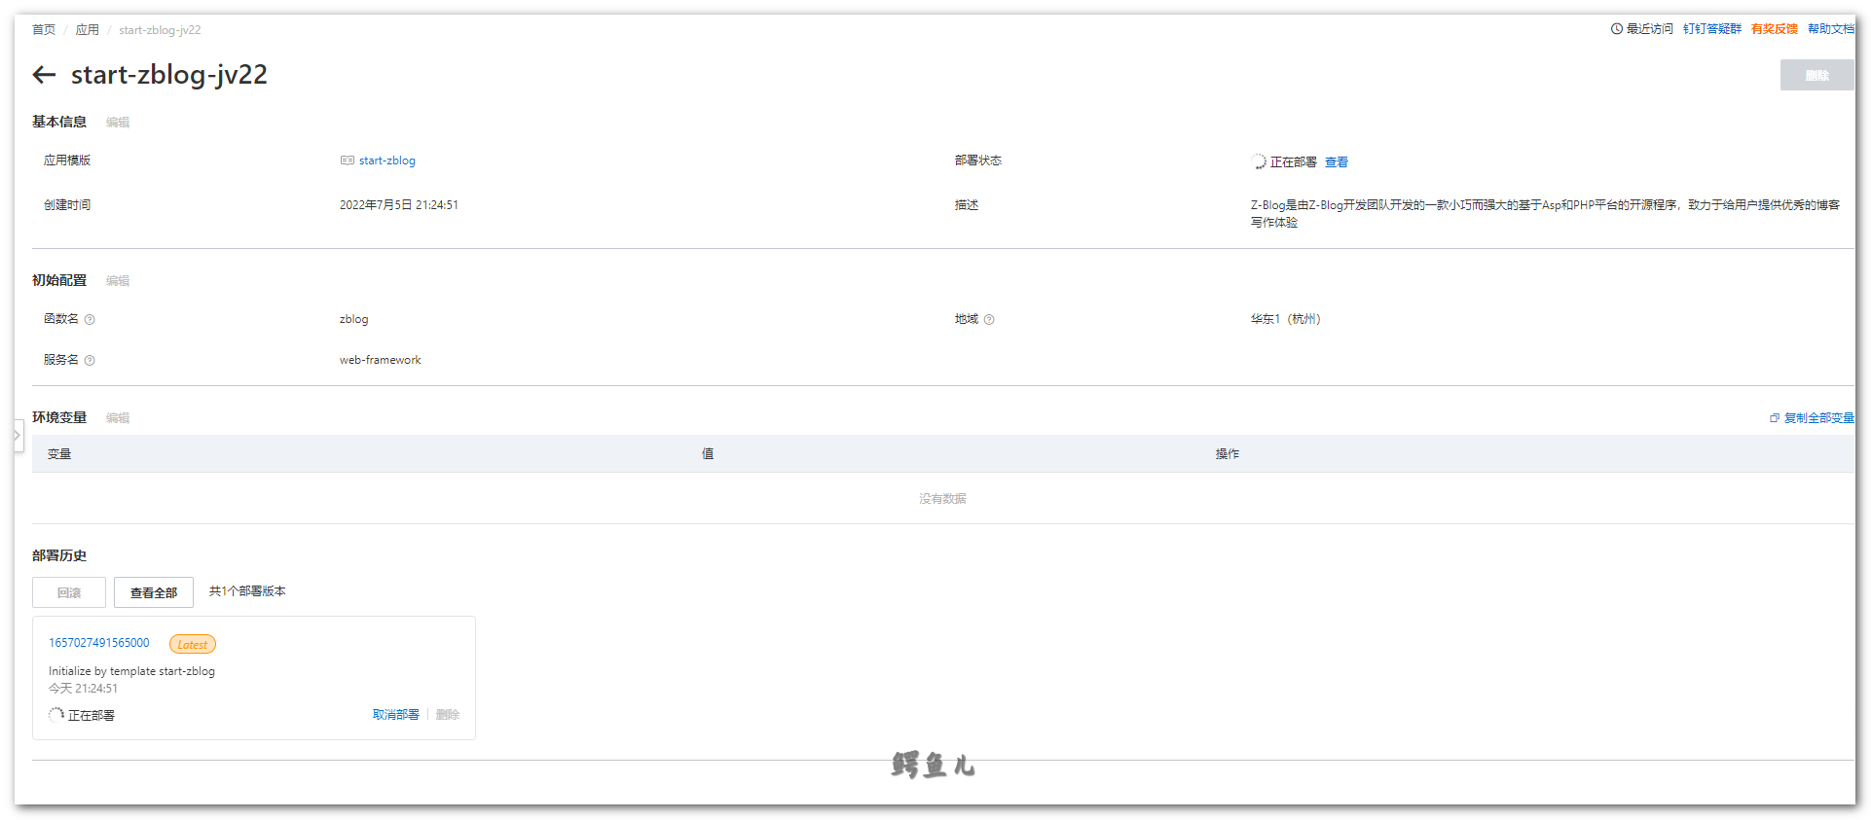1871x820 pixels.
Task: Click copy icon beside 复制全部变量
Action: pyautogui.click(x=1775, y=418)
